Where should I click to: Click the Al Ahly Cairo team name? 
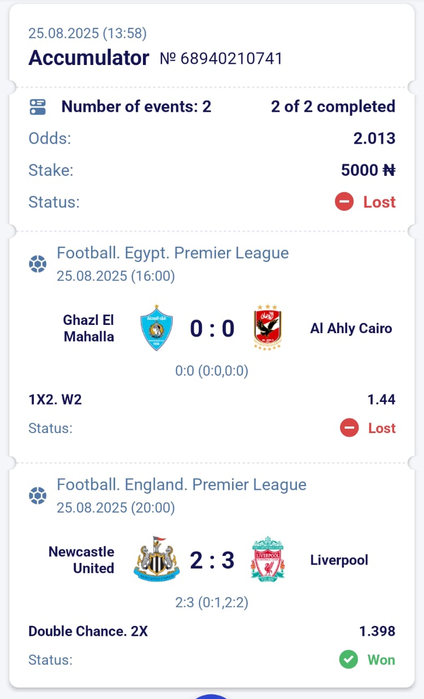pyautogui.click(x=351, y=328)
